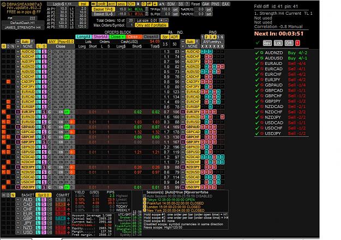The height and width of the screenshot is (240, 341).
Task: Click the ShortAll button
Action: [100, 37]
